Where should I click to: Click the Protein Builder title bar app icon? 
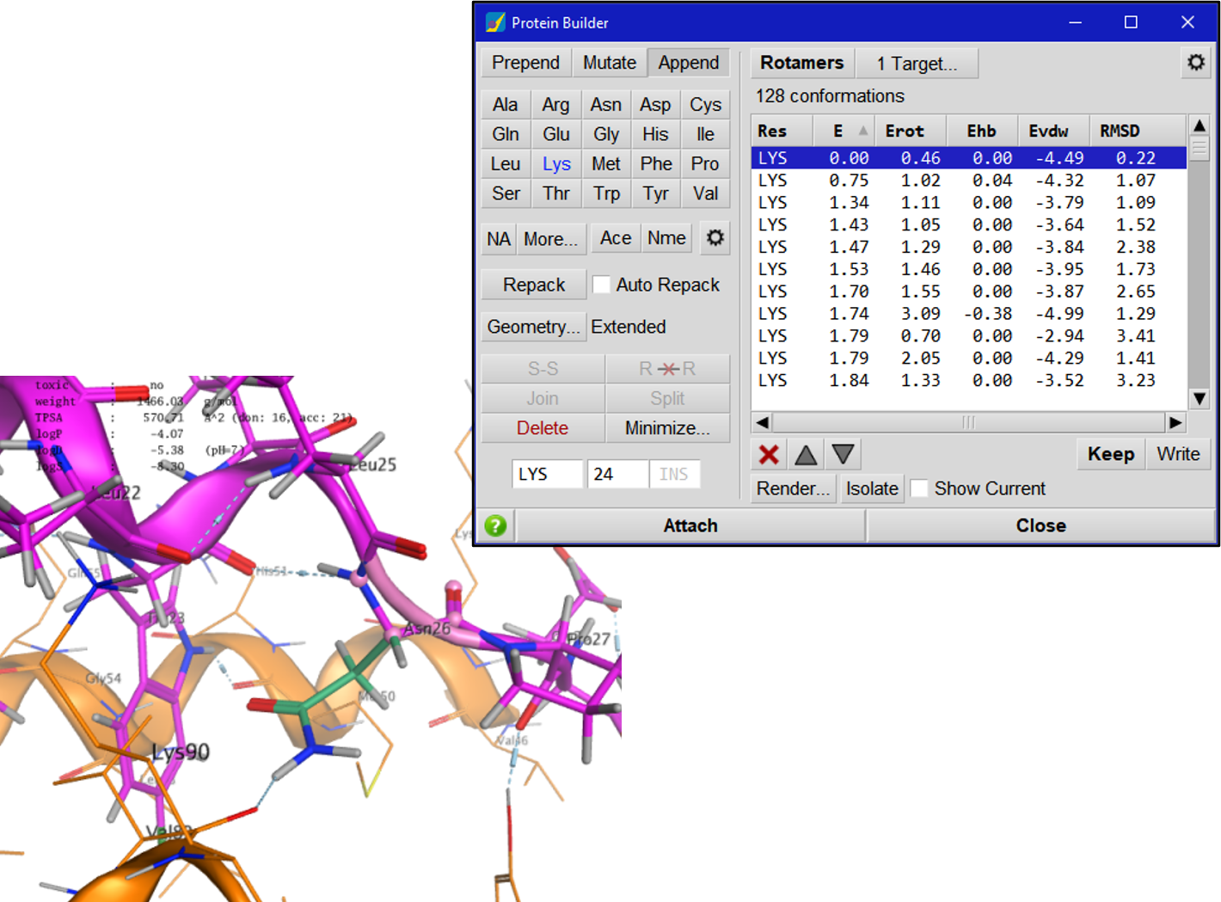495,22
